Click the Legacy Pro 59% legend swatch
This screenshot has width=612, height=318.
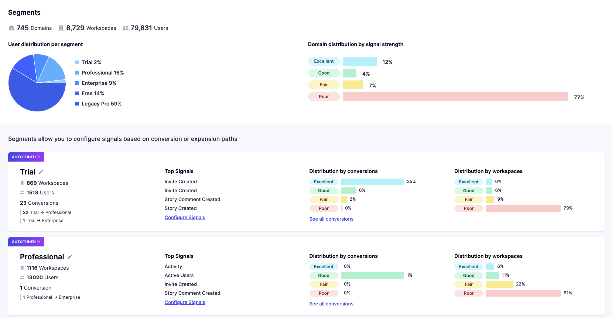[x=77, y=104]
